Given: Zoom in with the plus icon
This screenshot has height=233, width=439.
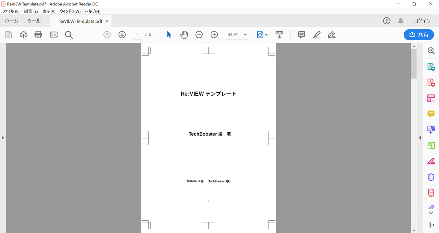Looking at the screenshot, I should [214, 35].
